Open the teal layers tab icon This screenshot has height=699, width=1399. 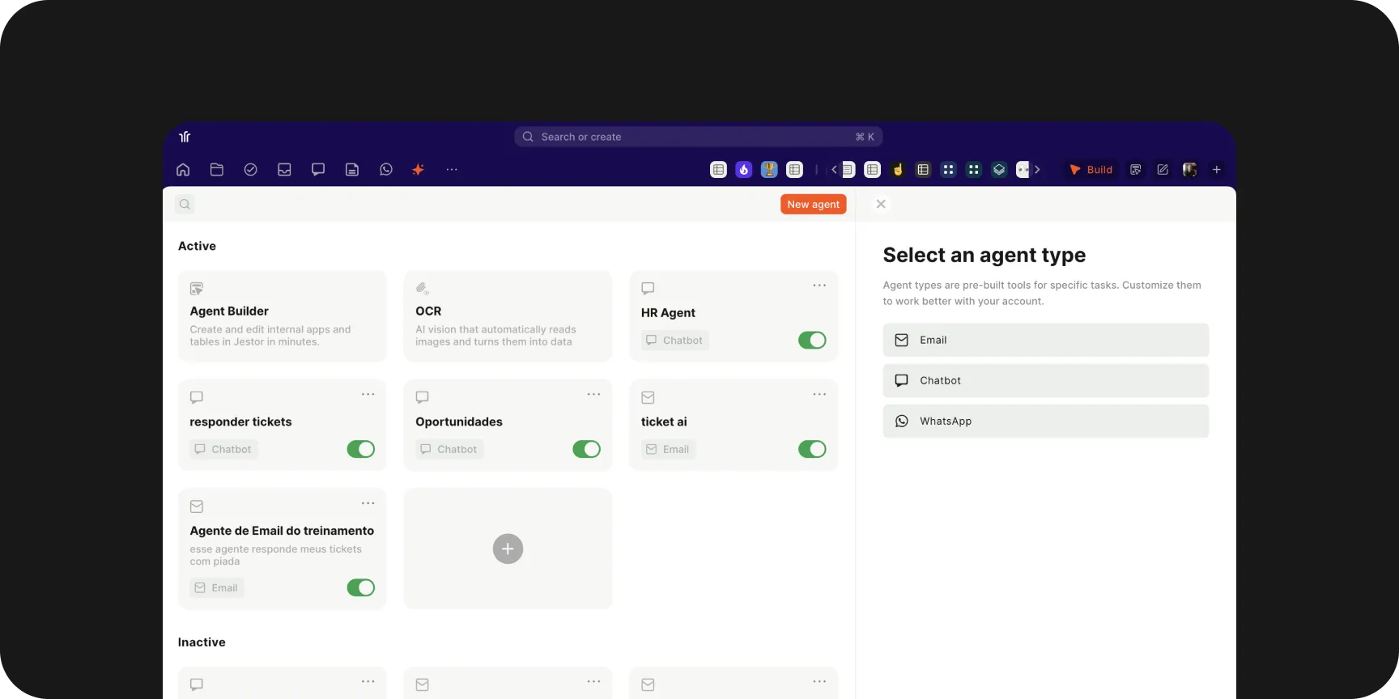999,169
